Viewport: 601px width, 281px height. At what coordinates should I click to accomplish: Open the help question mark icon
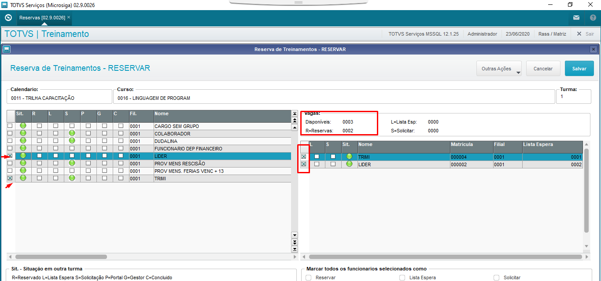[x=593, y=18]
